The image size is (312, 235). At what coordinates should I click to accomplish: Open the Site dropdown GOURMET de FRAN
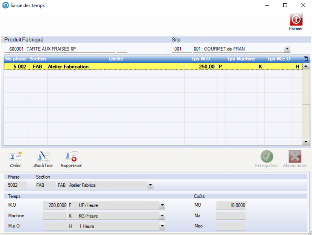pos(287,49)
